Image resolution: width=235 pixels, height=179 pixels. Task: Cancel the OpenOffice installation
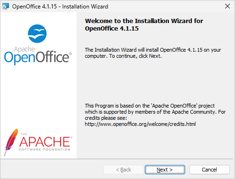point(210,170)
